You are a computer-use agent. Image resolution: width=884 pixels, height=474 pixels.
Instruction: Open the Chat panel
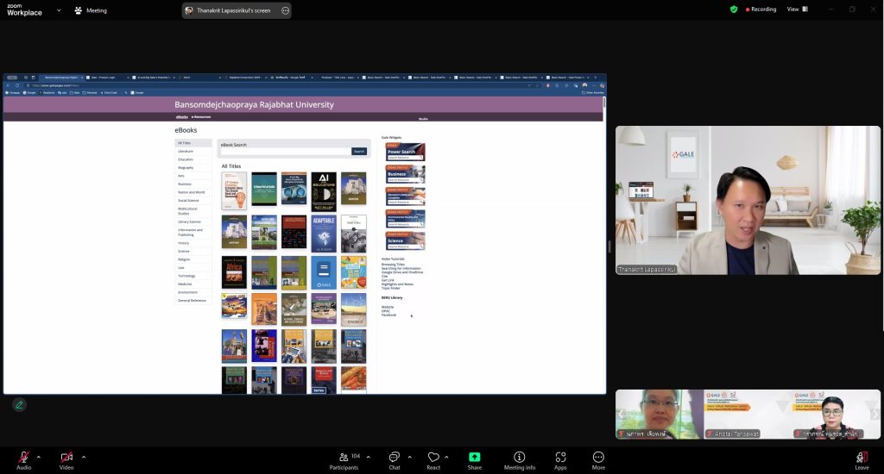coord(394,460)
